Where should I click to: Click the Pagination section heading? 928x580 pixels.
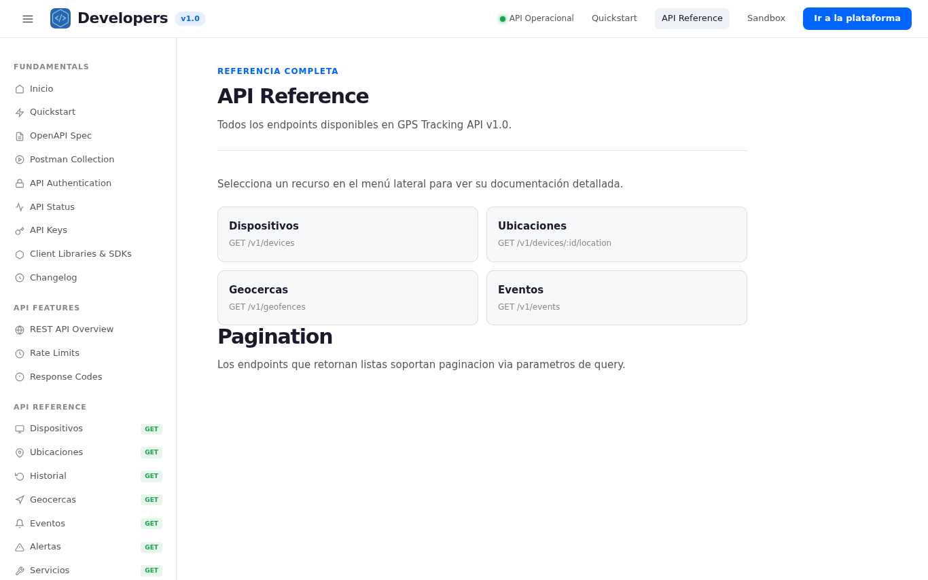tap(275, 337)
